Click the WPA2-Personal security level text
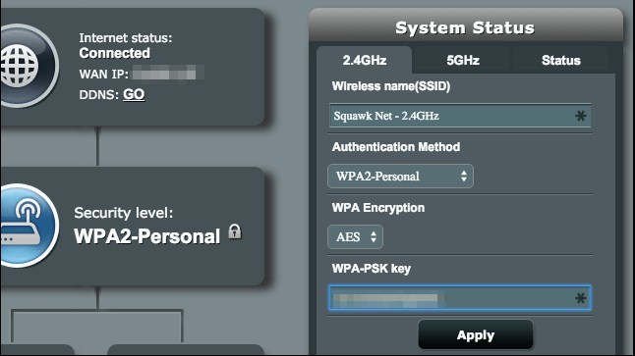Viewport: 635px width, 356px height. (147, 236)
